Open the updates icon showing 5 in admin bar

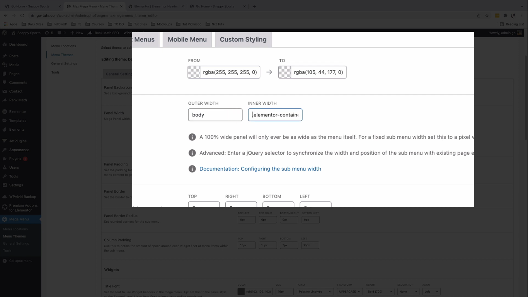coord(49,33)
